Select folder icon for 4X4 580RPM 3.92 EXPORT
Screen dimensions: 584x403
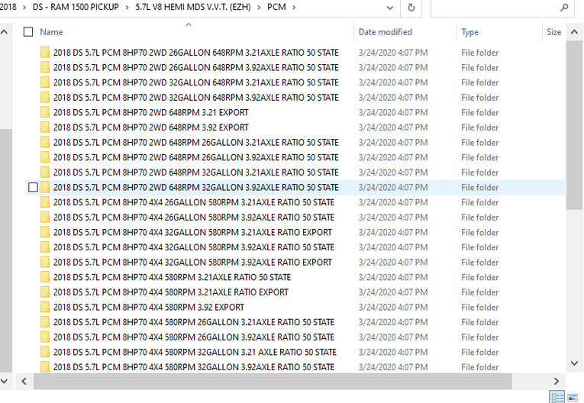coord(45,307)
